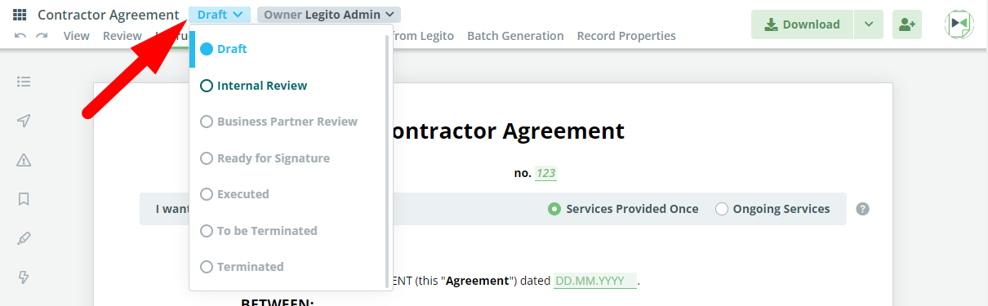This screenshot has height=306, width=988.
Task: Collapse the Draft status dropdown
Action: (x=220, y=15)
